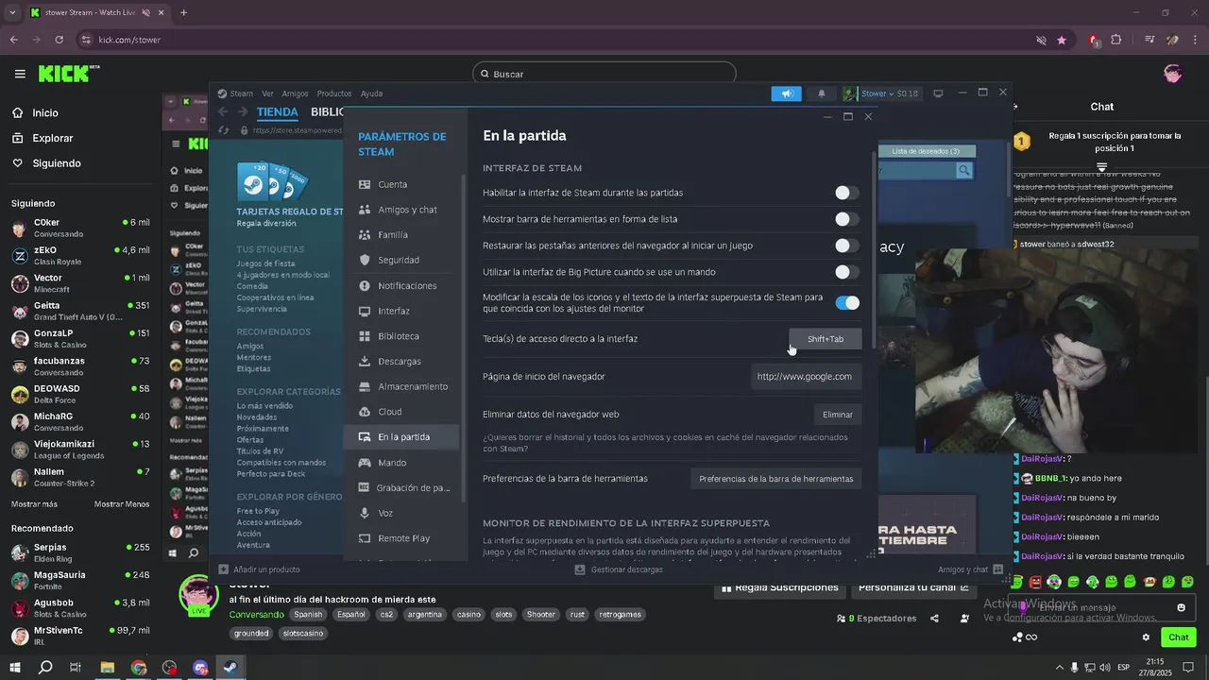
Task: Click the Steam Big Picture monitor icon
Action: click(938, 93)
